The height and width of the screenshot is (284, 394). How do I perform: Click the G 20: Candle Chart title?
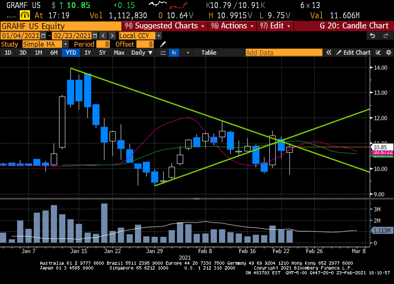[354, 26]
